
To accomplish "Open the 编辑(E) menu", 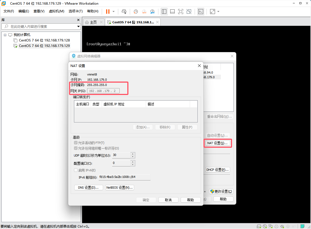I will 24,11.
